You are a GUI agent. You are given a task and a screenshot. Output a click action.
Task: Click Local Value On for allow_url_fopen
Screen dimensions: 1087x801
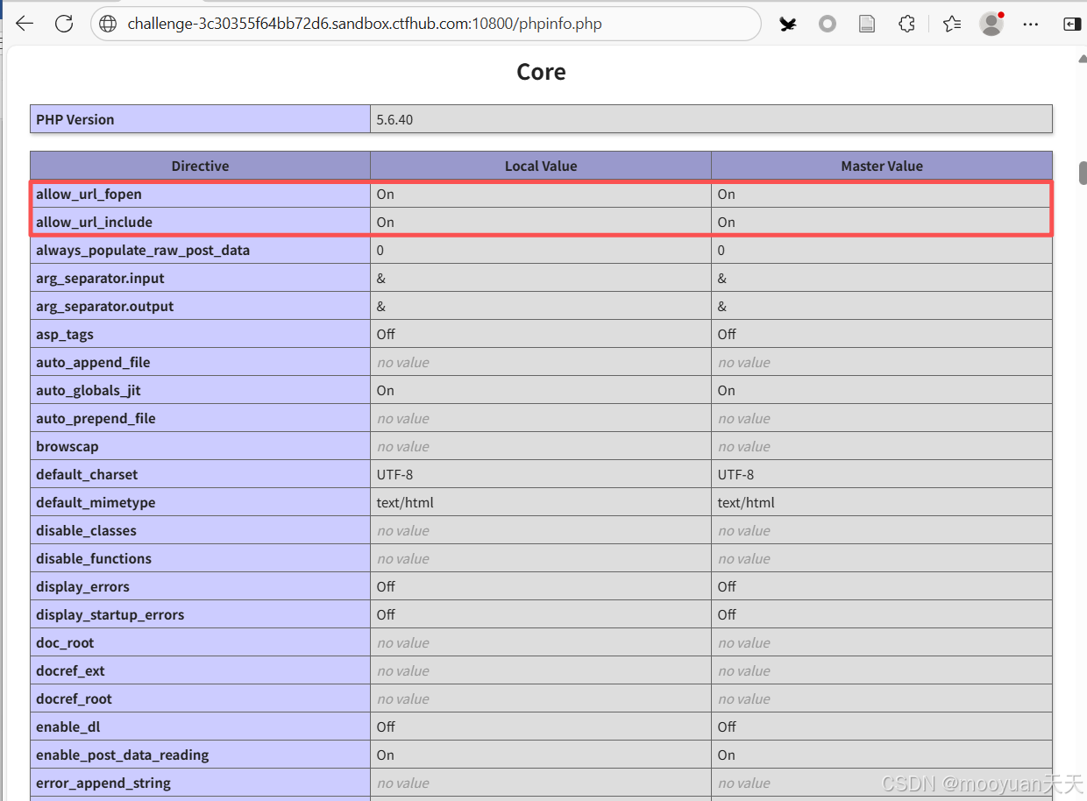click(385, 194)
